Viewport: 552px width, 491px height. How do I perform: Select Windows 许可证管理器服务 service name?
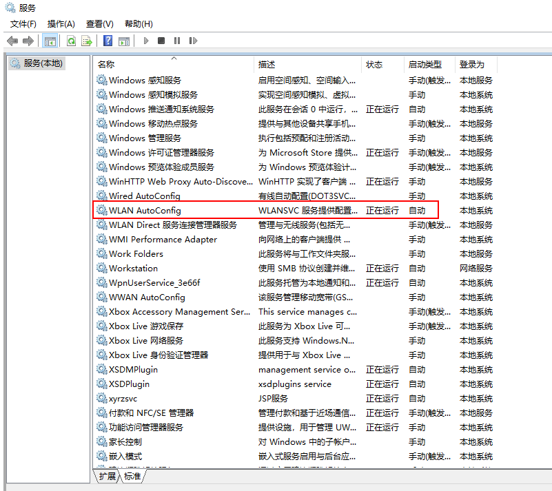[161, 152]
